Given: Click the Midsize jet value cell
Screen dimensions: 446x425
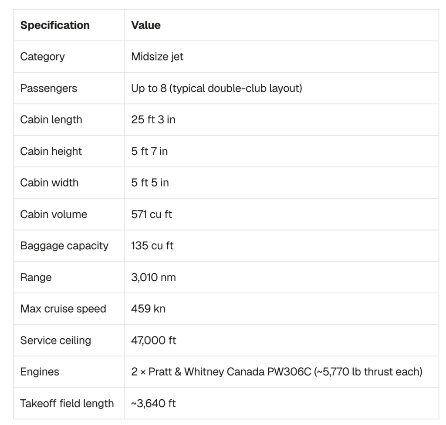Looking at the screenshot, I should (157, 57).
